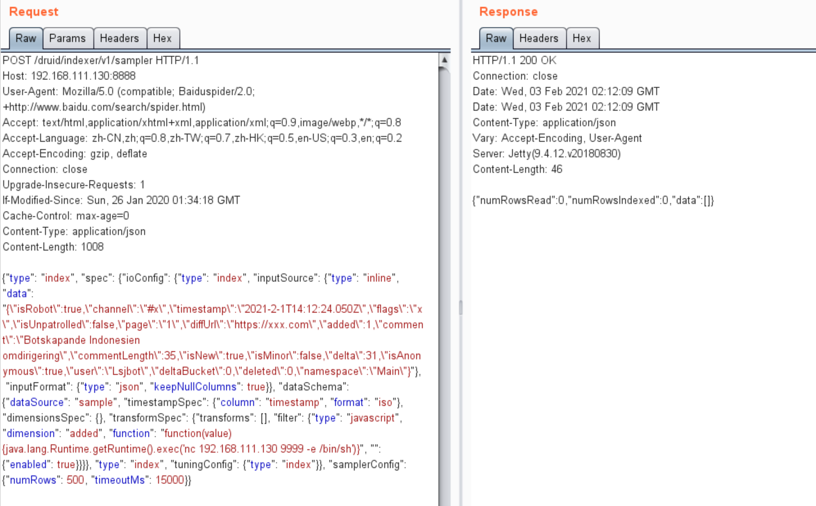Click the "numRows" value 500
Viewport: 816px width, 506px height.
(x=75, y=480)
